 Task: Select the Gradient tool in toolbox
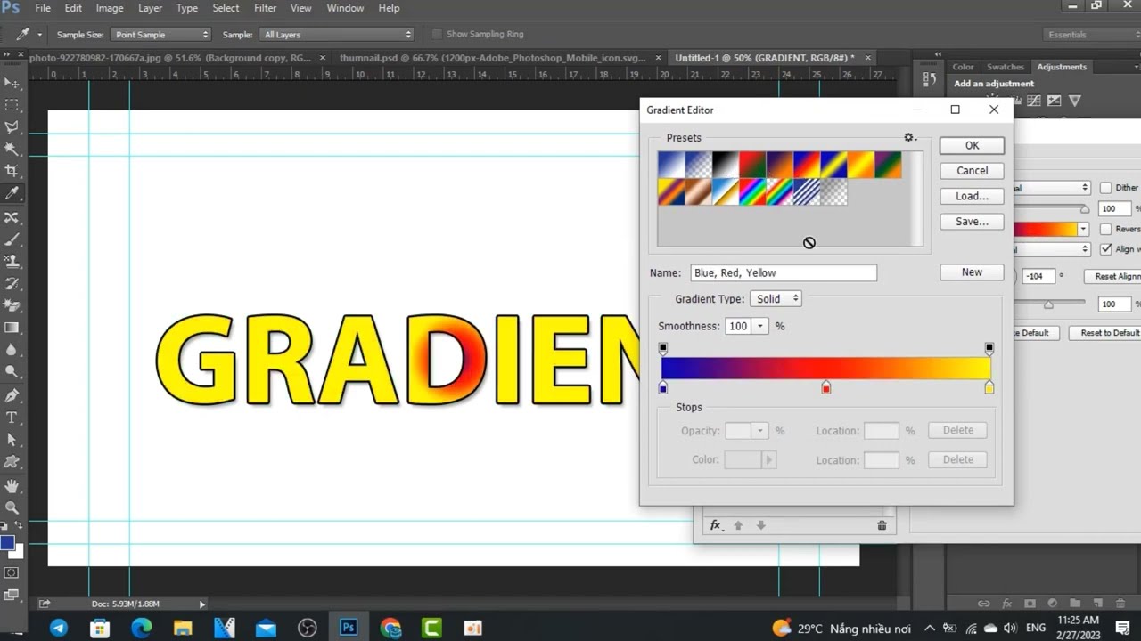click(x=12, y=328)
